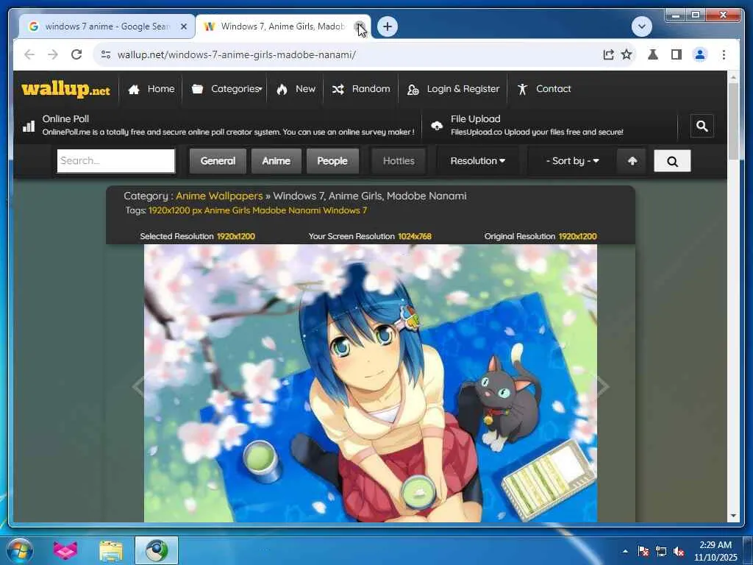The image size is (753, 565).
Task: Toggle the Anime category filter
Action: point(276,161)
